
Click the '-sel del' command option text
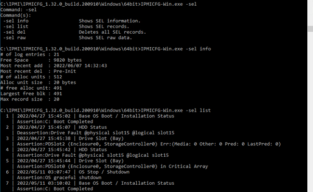point(15,32)
